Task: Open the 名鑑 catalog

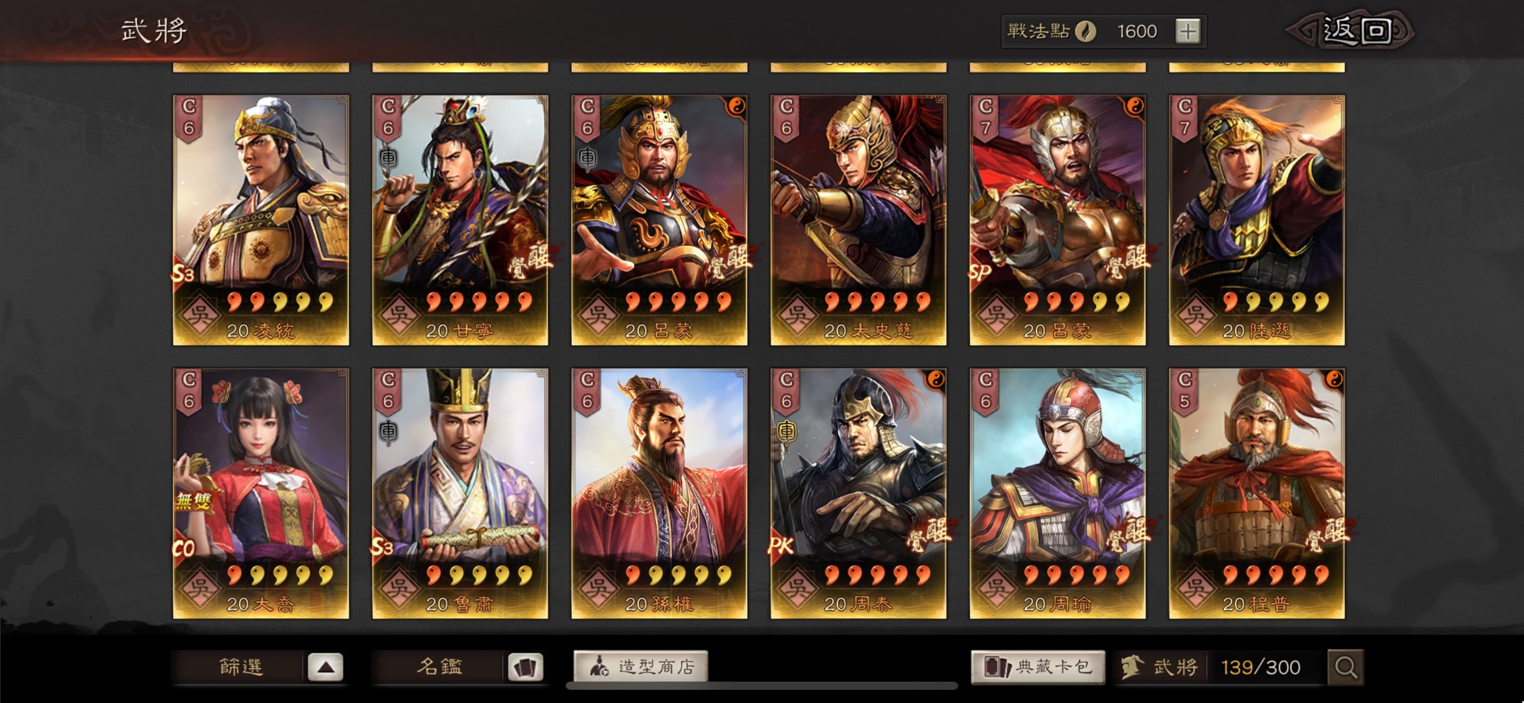Action: coord(439,667)
